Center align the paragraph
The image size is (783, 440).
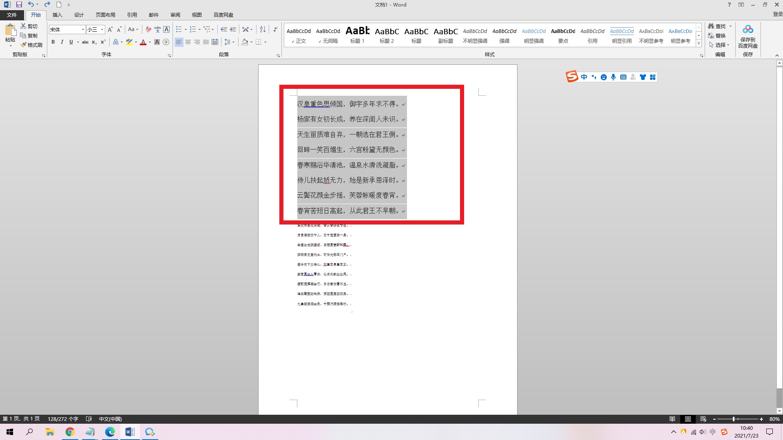click(188, 42)
